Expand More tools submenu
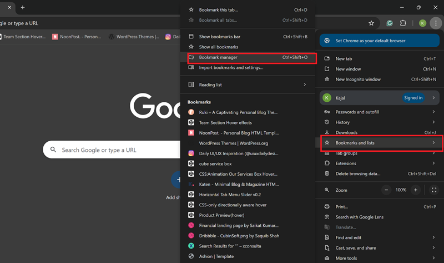Viewport: 444px width, 263px height. pyautogui.click(x=380, y=258)
